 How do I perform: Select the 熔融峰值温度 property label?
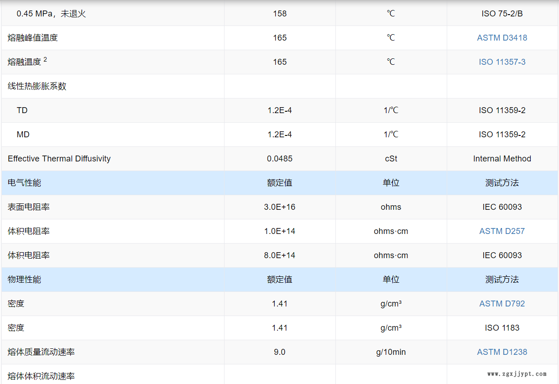pyautogui.click(x=33, y=38)
